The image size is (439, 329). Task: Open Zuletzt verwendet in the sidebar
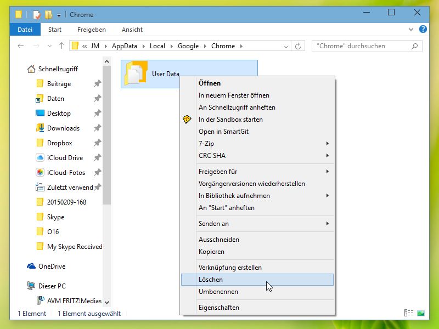(x=70, y=187)
